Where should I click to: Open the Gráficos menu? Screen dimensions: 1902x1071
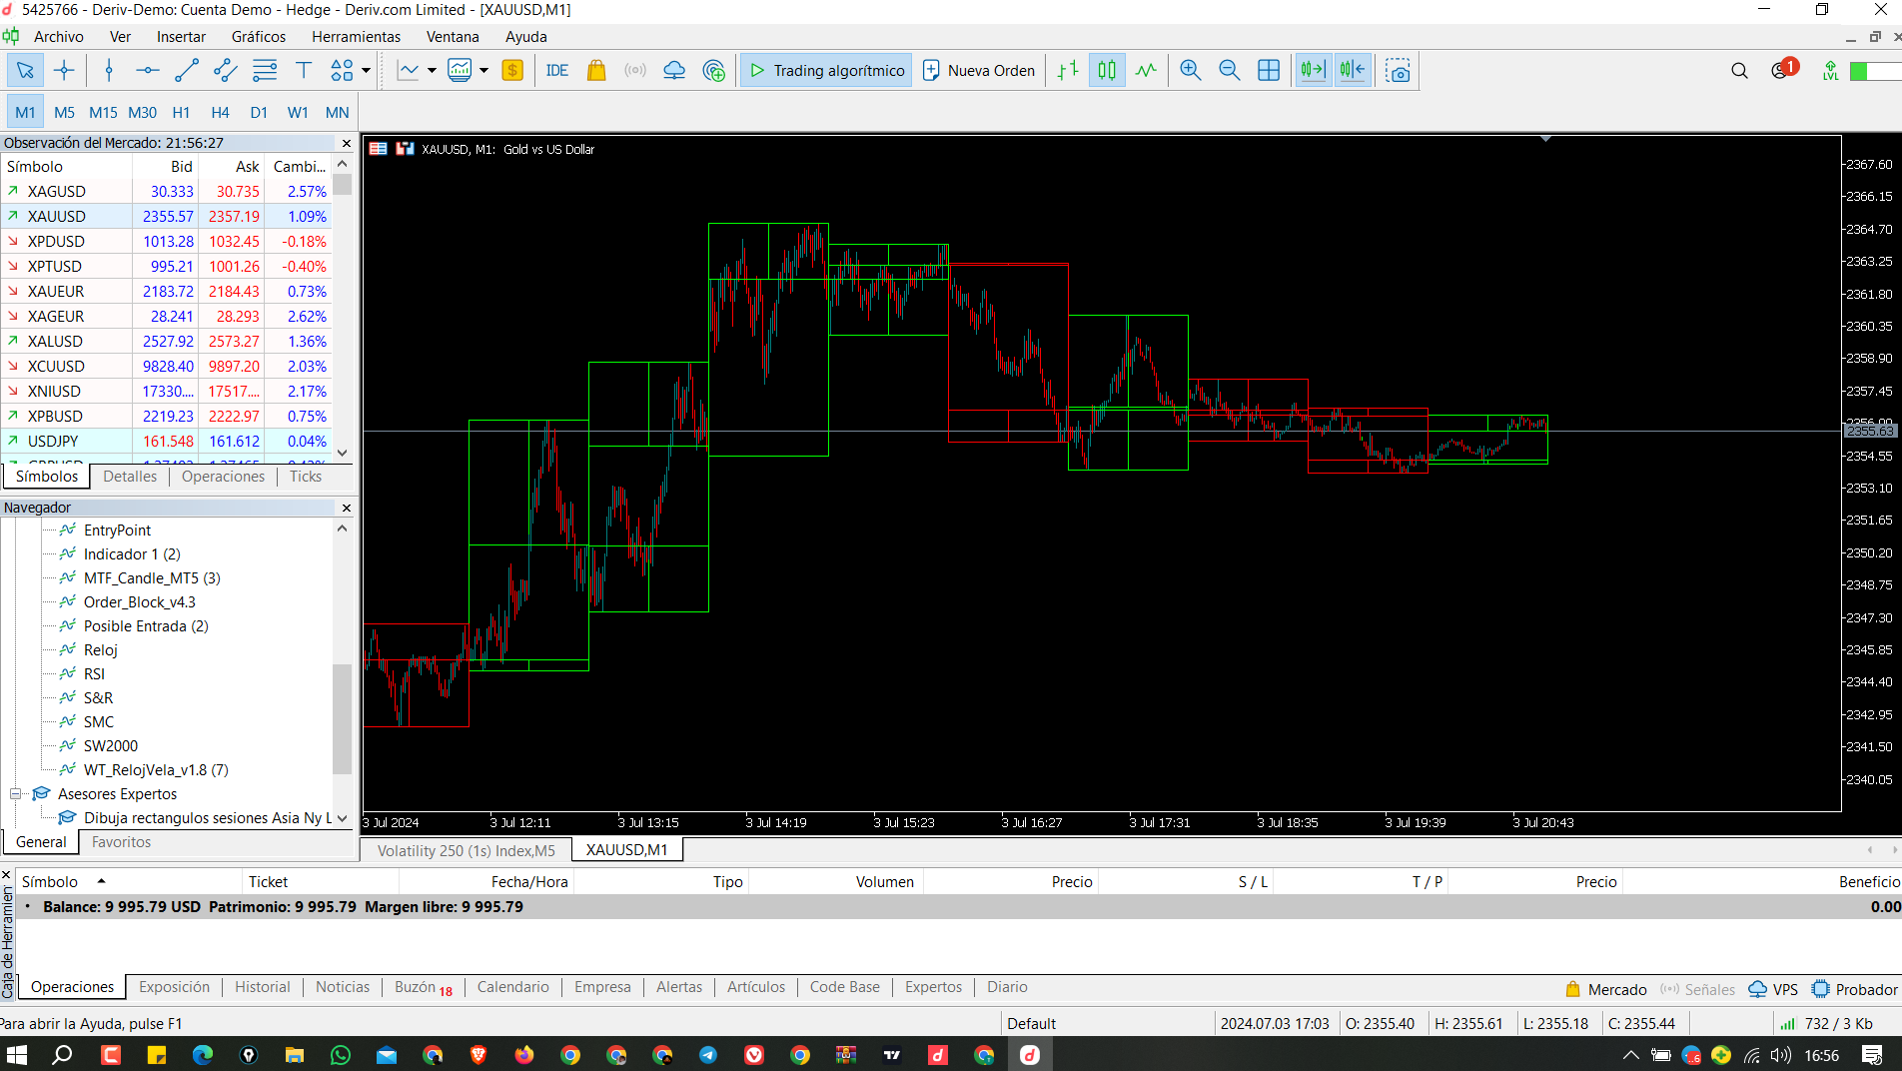[x=259, y=36]
